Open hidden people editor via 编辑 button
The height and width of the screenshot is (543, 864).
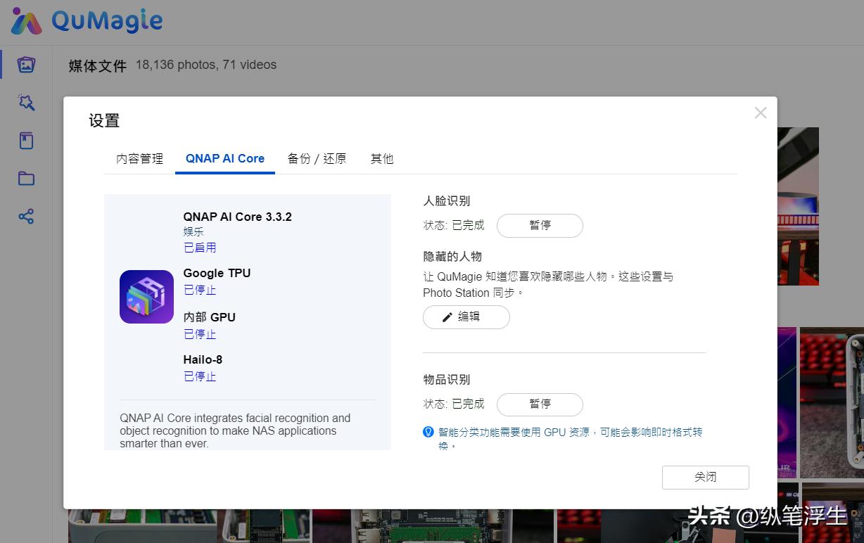pyautogui.click(x=466, y=317)
